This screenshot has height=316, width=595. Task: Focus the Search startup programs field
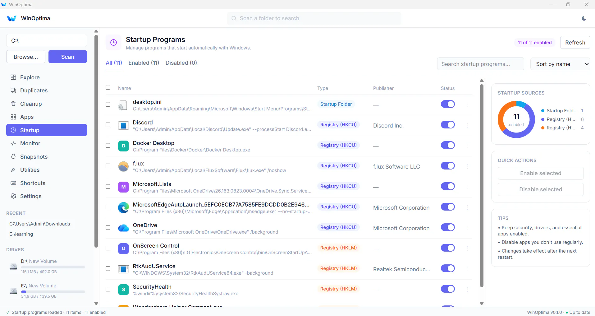coord(480,64)
